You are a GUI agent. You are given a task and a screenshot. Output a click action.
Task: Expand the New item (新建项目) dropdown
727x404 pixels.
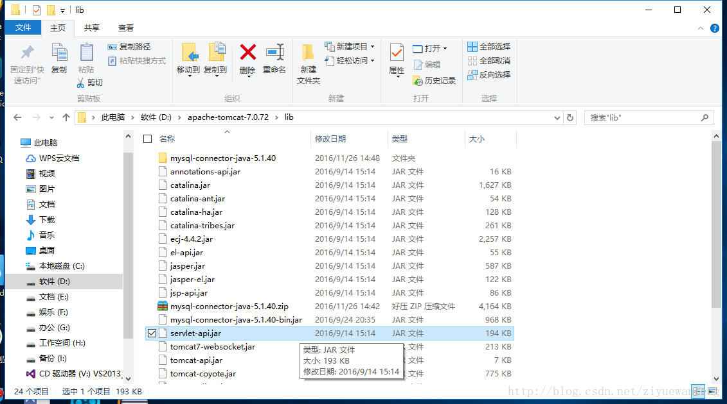click(x=372, y=47)
